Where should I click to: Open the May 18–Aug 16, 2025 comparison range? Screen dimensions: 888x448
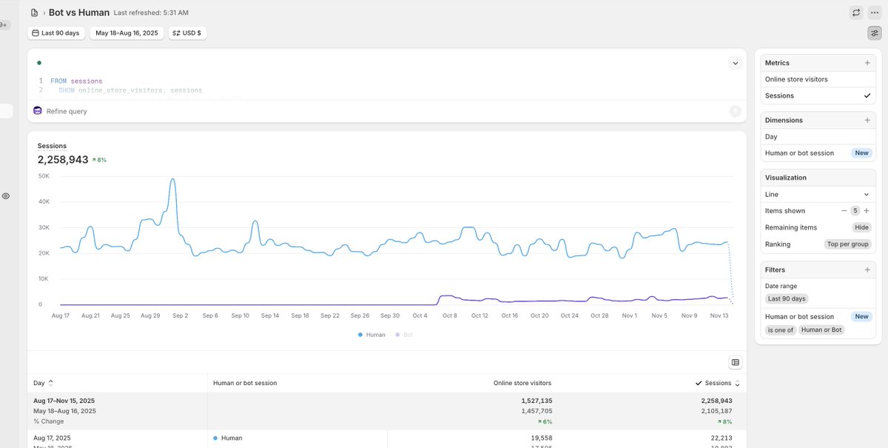[127, 33]
